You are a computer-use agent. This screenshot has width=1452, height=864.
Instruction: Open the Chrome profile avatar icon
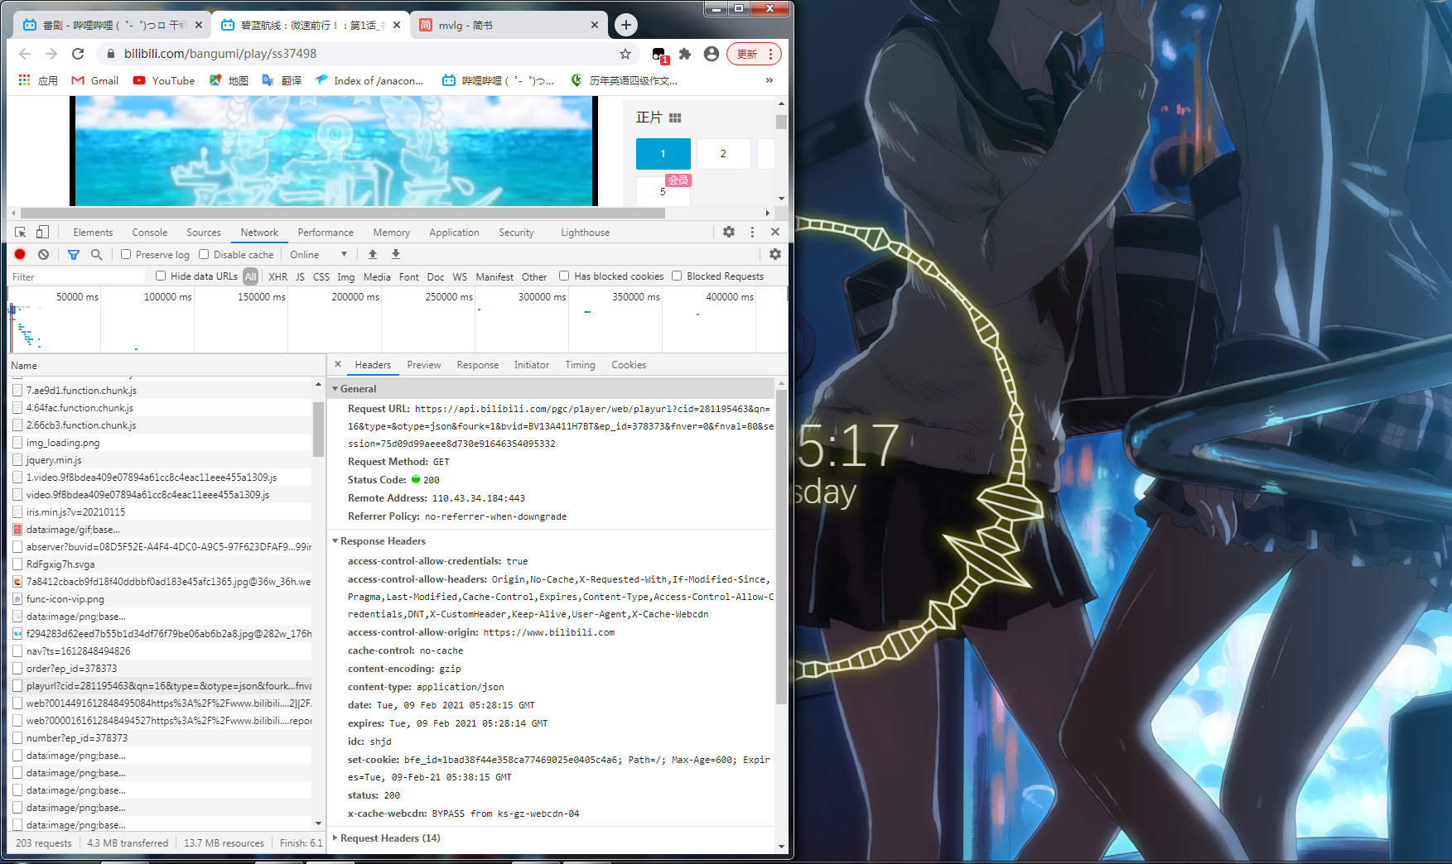pos(711,54)
